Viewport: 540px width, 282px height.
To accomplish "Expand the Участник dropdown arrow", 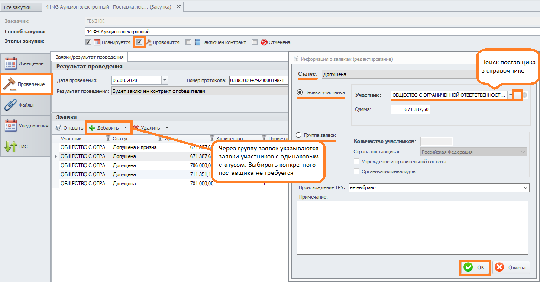I will 511,95.
